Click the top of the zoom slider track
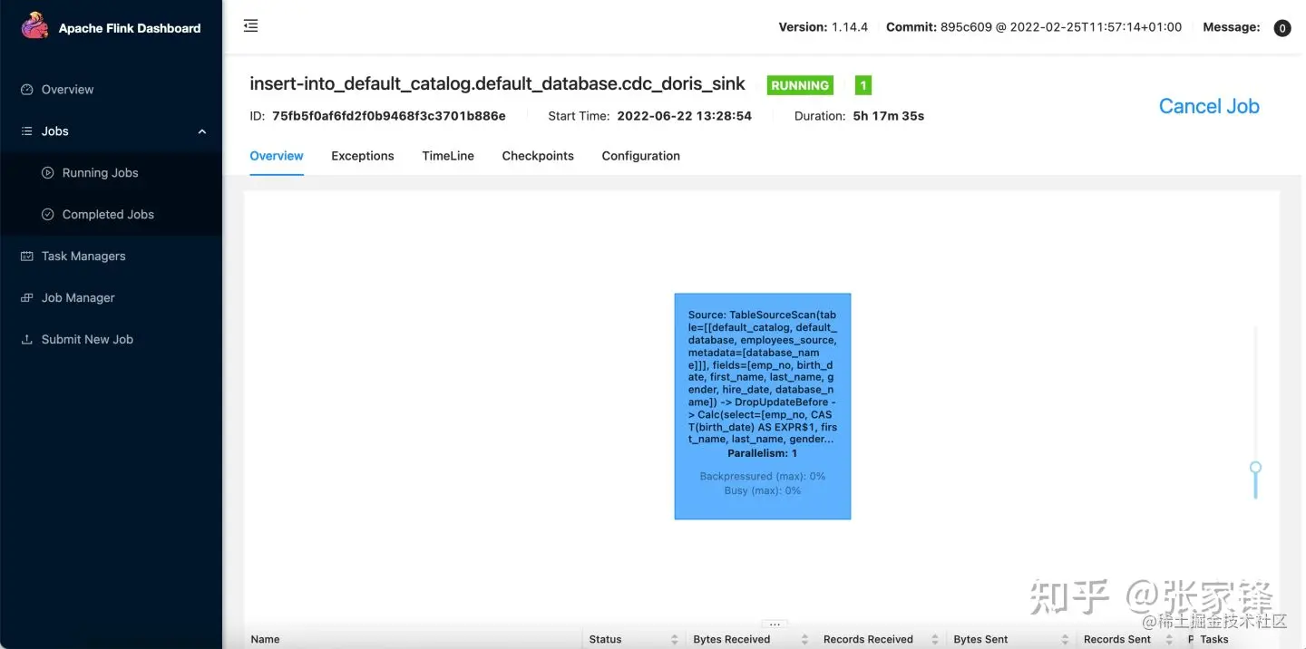 pyautogui.click(x=1255, y=329)
